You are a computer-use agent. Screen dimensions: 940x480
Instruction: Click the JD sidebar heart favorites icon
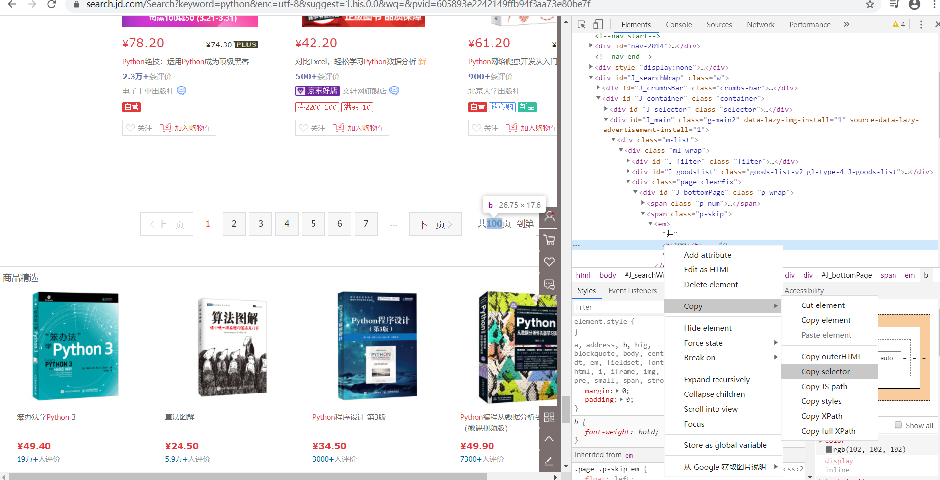[x=549, y=262]
